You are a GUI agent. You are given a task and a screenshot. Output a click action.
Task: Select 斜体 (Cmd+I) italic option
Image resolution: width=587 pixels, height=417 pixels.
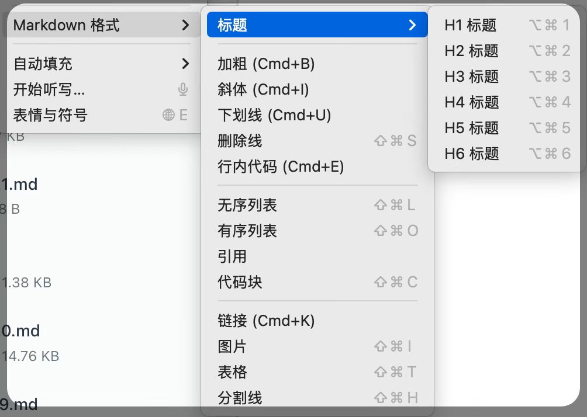click(263, 89)
